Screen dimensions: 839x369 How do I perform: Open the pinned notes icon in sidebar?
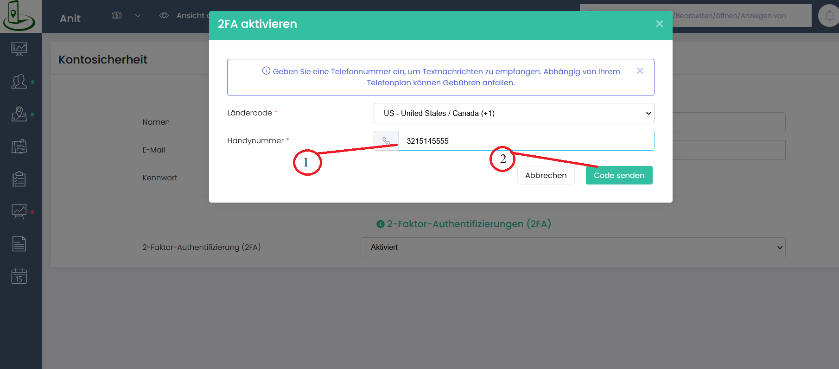click(x=19, y=146)
